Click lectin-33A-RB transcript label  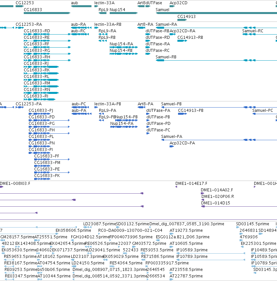108,24
